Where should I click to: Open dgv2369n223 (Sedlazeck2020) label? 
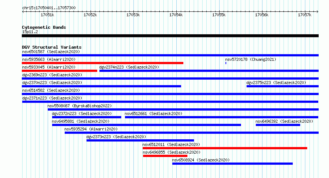pos(52,75)
